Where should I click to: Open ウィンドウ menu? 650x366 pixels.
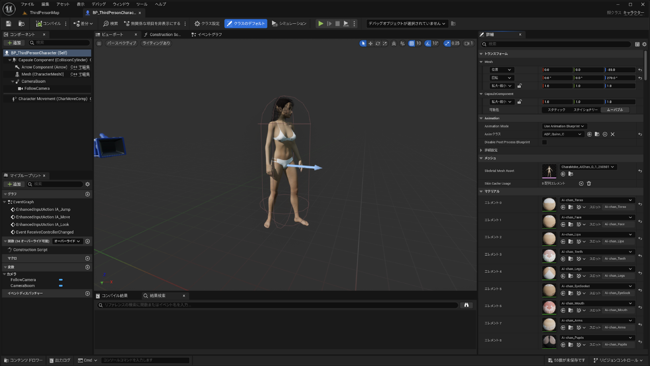pos(121,4)
